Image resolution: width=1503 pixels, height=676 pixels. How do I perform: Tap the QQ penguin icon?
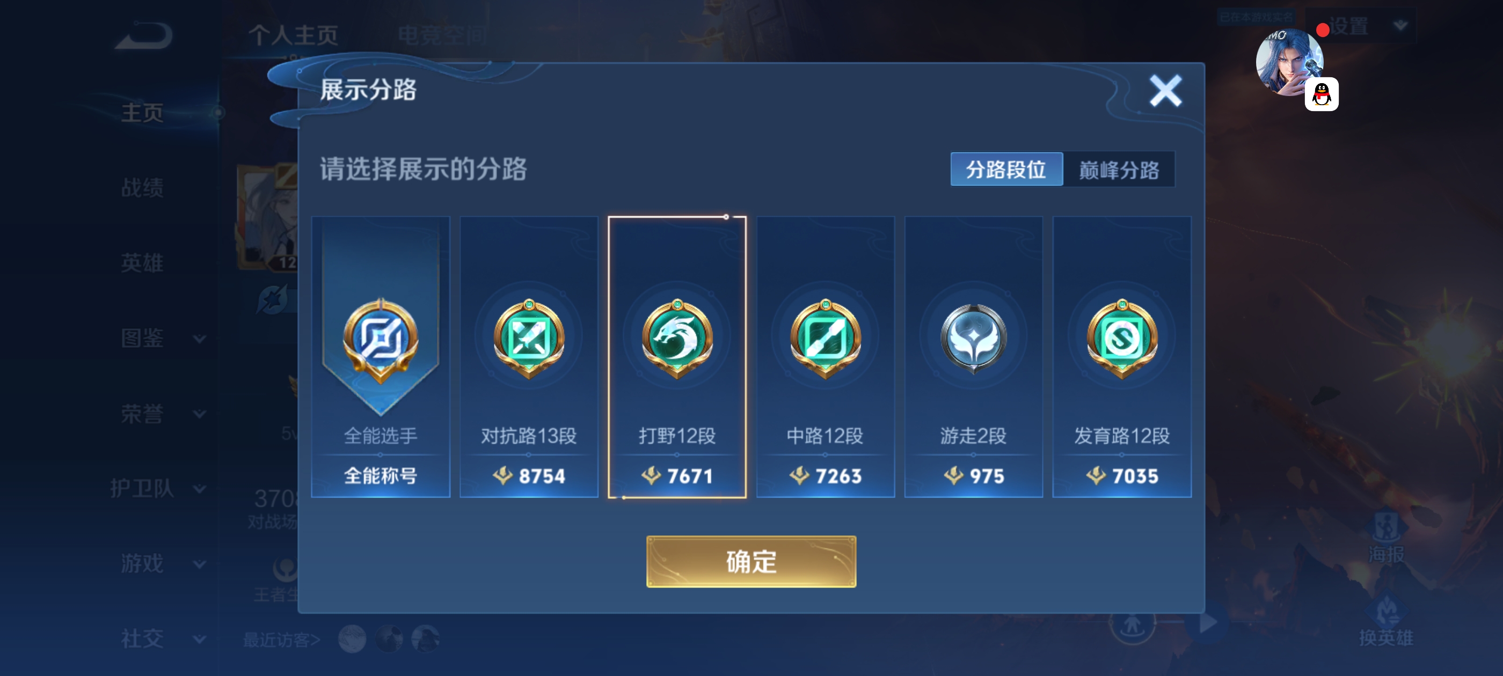tap(1322, 94)
